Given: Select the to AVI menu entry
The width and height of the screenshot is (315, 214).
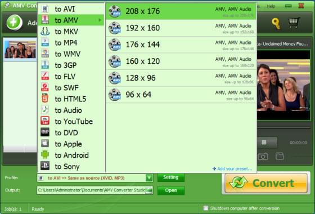Looking at the screenshot, I should point(71,9).
